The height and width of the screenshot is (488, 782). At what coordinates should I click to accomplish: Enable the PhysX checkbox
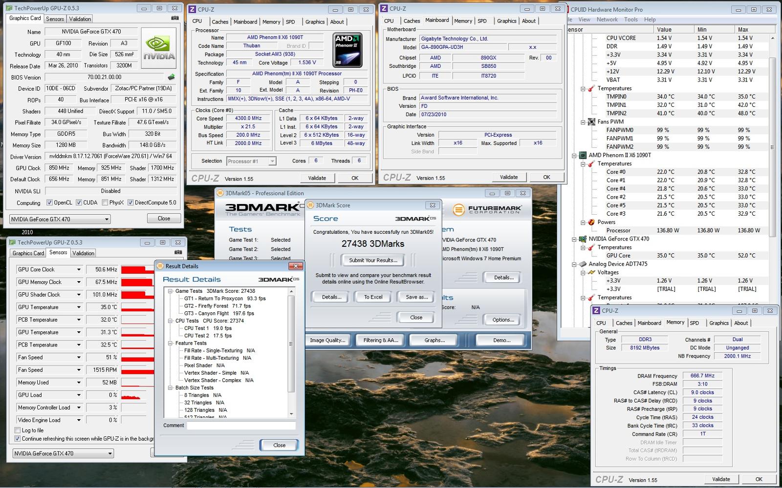pyautogui.click(x=105, y=203)
